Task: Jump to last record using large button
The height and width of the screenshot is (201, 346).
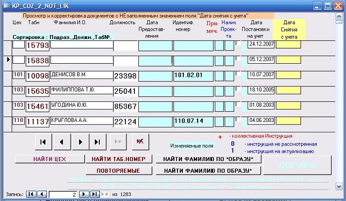Action: point(98,142)
